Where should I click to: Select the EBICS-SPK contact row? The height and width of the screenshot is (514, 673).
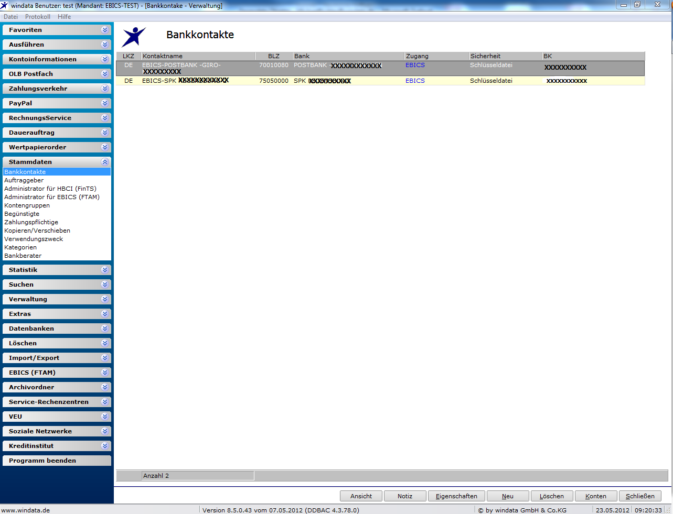coord(380,81)
